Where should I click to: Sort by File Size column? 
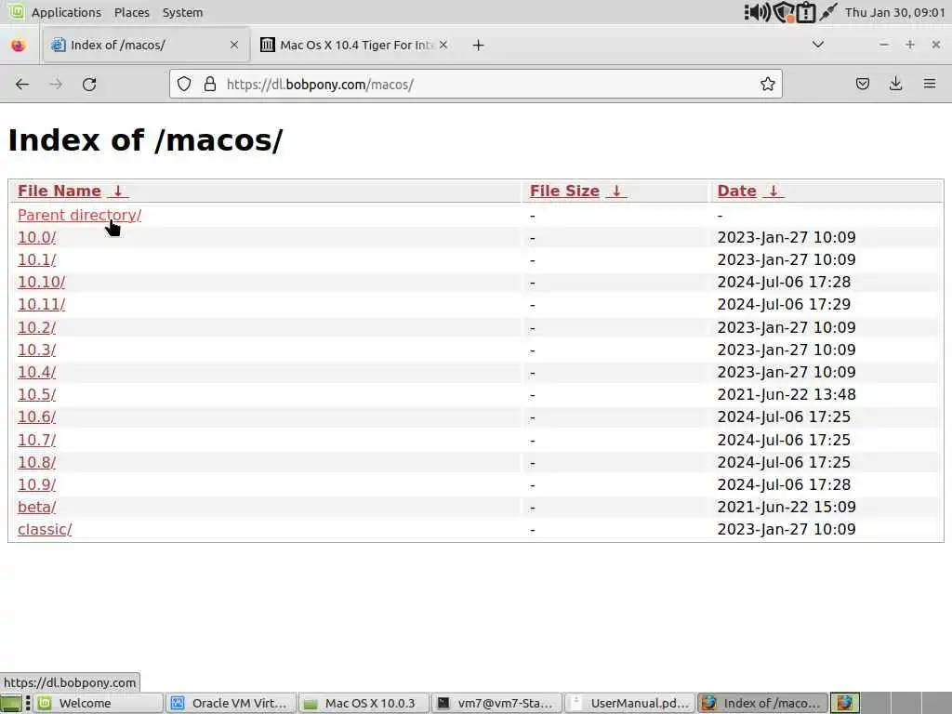click(x=564, y=191)
